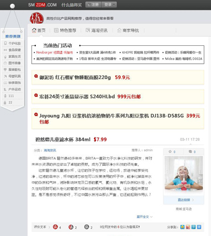The height and width of the screenshot is (236, 211).
Task: Click the icon next to 服装鞋包
Action: click(x=6, y=70)
